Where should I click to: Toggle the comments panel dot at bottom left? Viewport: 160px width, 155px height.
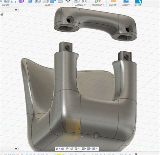(16, 149)
